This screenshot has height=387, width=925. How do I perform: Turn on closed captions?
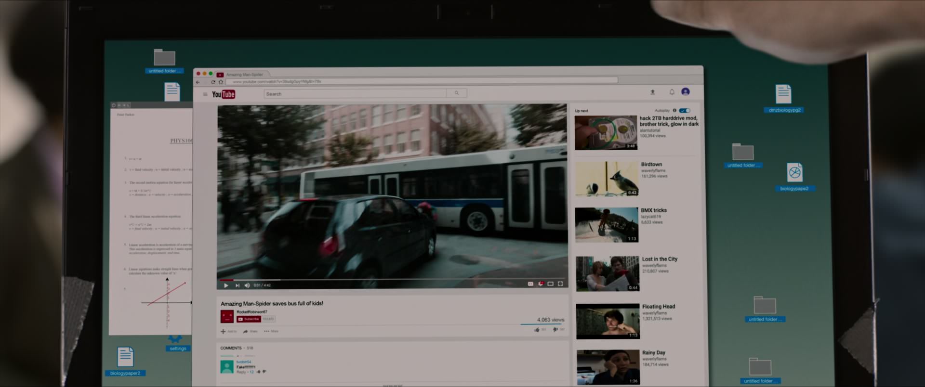point(530,284)
